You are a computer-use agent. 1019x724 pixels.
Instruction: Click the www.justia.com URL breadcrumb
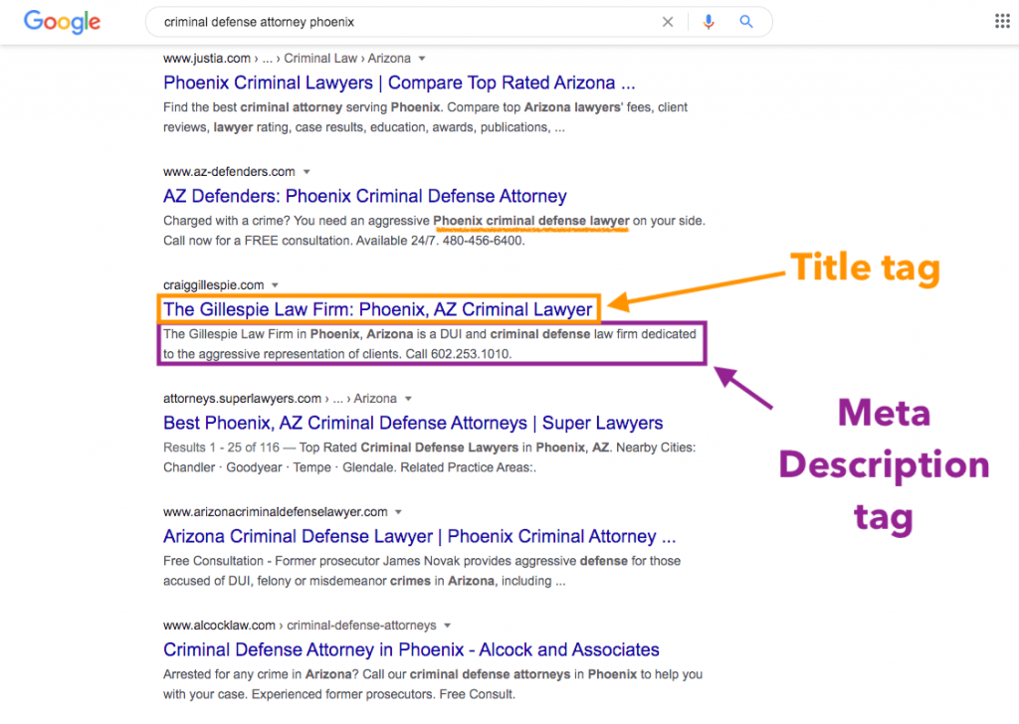click(x=287, y=59)
